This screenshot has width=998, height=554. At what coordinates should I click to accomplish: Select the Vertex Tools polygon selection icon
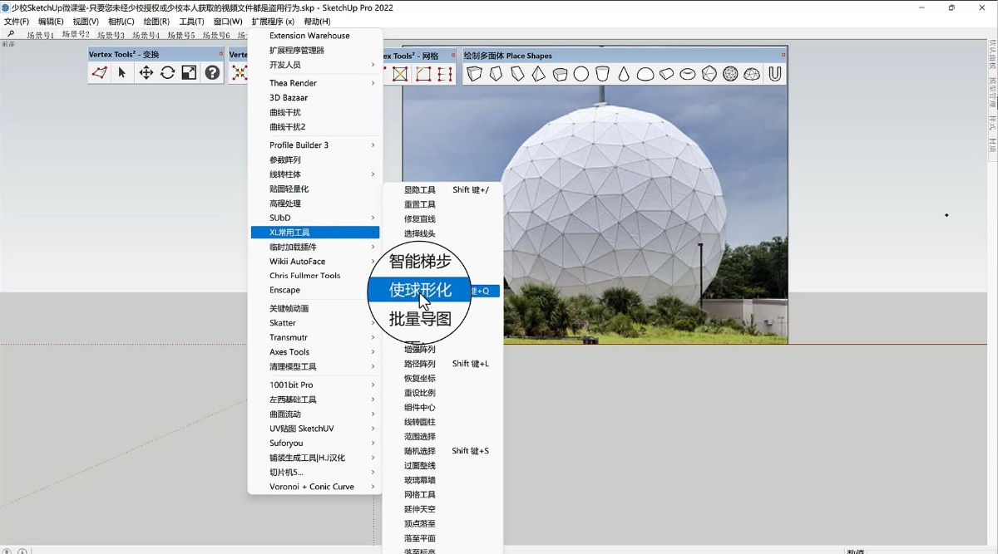100,73
